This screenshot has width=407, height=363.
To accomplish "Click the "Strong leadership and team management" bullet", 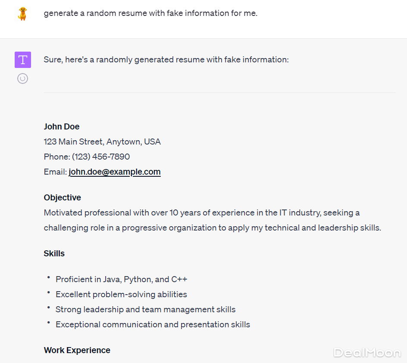I will (x=145, y=309).
